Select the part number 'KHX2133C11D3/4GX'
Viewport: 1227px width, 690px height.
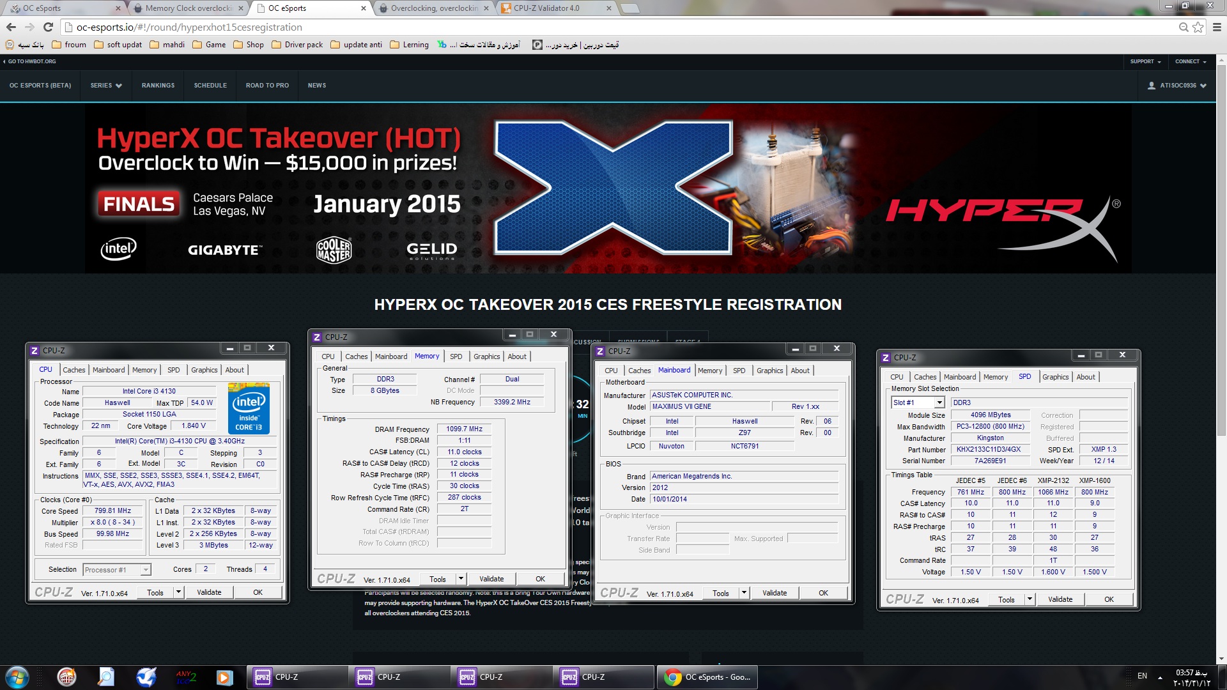coord(989,450)
